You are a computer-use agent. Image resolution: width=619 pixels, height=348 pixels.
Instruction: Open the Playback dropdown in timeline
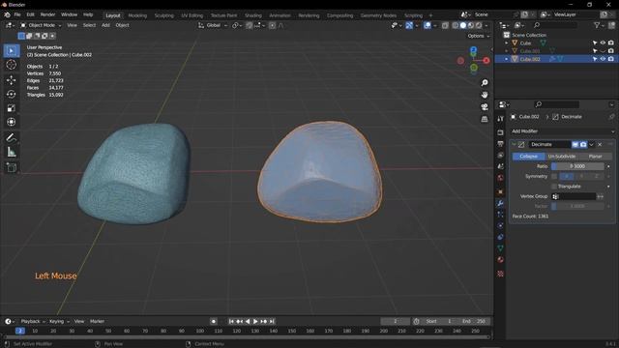pos(33,321)
